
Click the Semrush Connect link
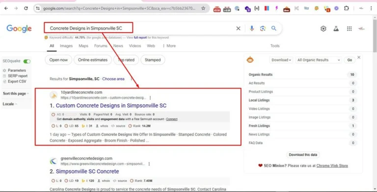coord(172,120)
